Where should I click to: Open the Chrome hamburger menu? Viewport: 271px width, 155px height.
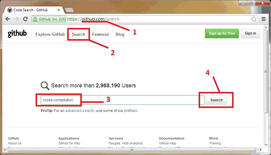coord(264,19)
